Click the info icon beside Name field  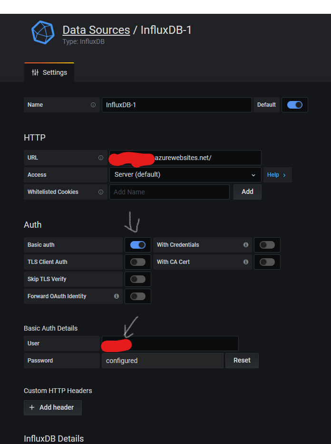[x=93, y=105]
